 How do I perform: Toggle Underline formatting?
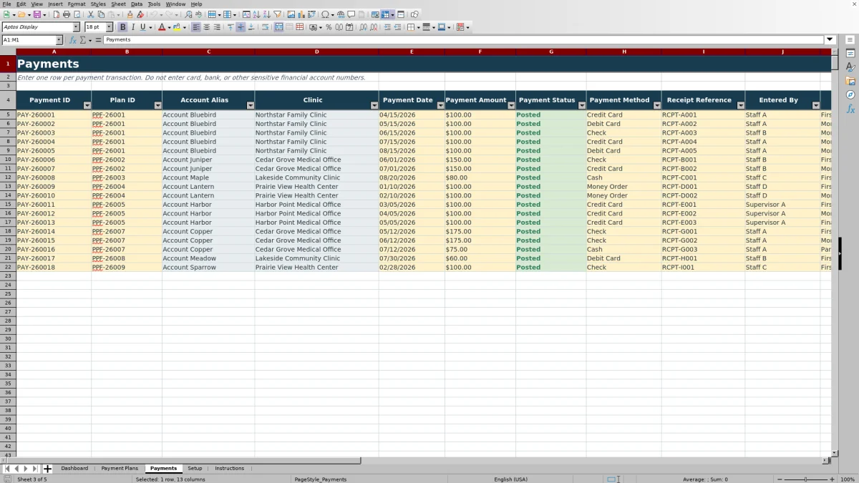click(142, 27)
